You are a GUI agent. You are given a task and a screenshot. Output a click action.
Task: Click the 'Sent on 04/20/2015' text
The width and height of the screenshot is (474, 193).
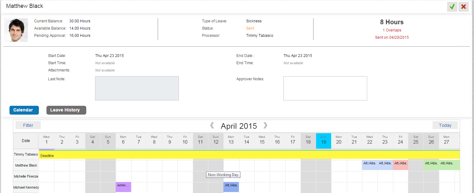[x=392, y=37]
